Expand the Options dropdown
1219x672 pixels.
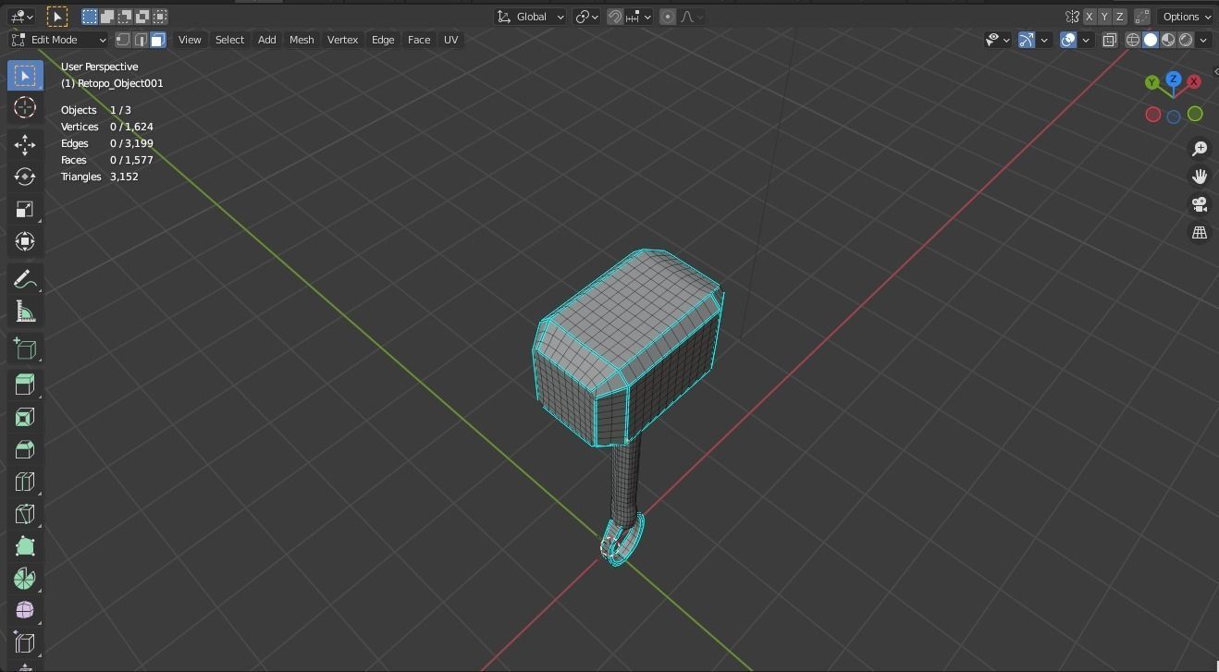pyautogui.click(x=1188, y=17)
